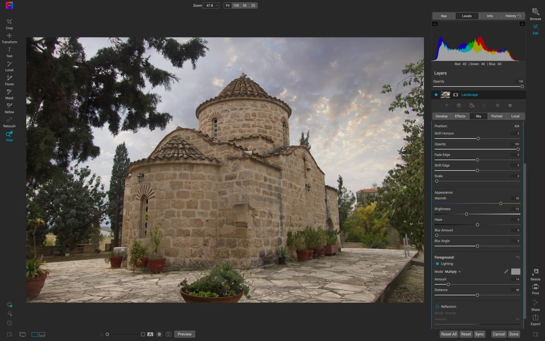The image size is (545, 341).
Task: Open the Text tool
Action: pyautogui.click(x=9, y=51)
